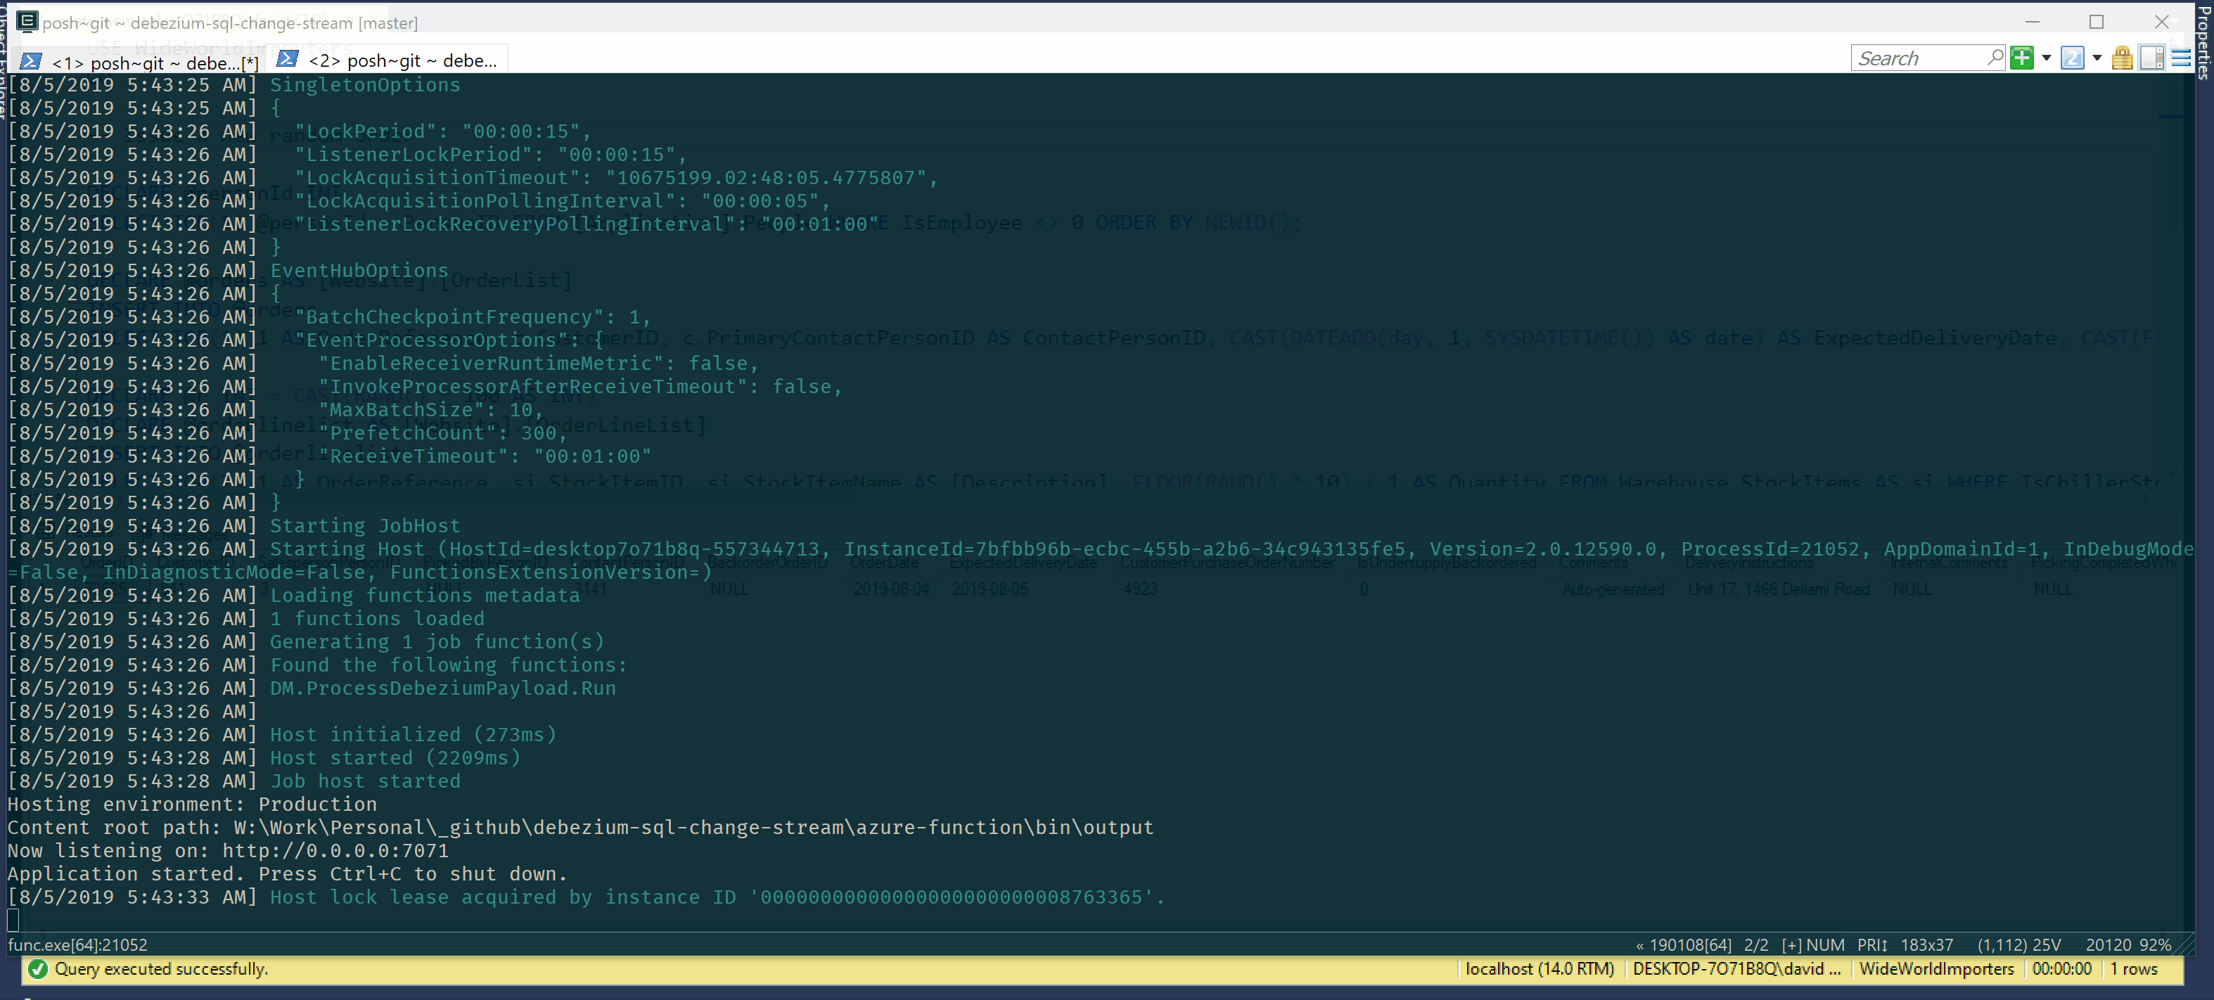2214x1000 pixels.
Task: Expand the EventHubOptions configuration section
Action: pos(359,270)
